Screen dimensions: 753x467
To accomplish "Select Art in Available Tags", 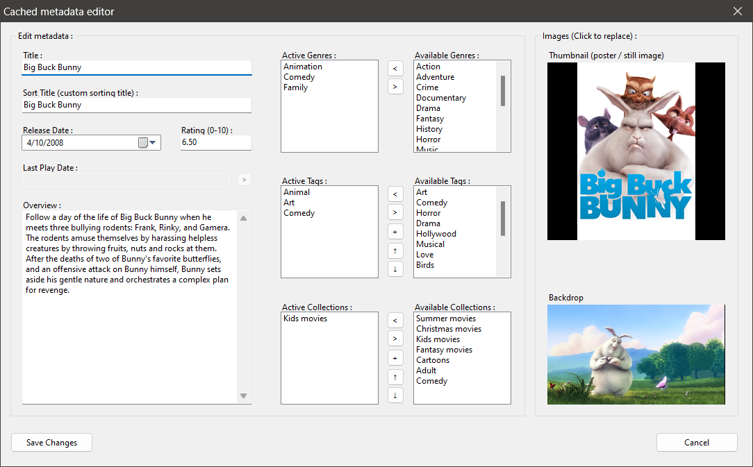I will click(x=422, y=192).
